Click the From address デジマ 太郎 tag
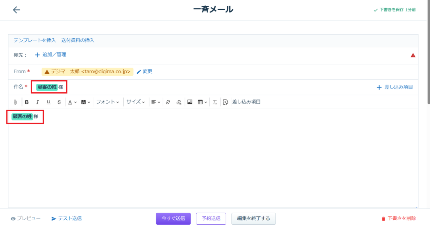 pyautogui.click(x=88, y=72)
